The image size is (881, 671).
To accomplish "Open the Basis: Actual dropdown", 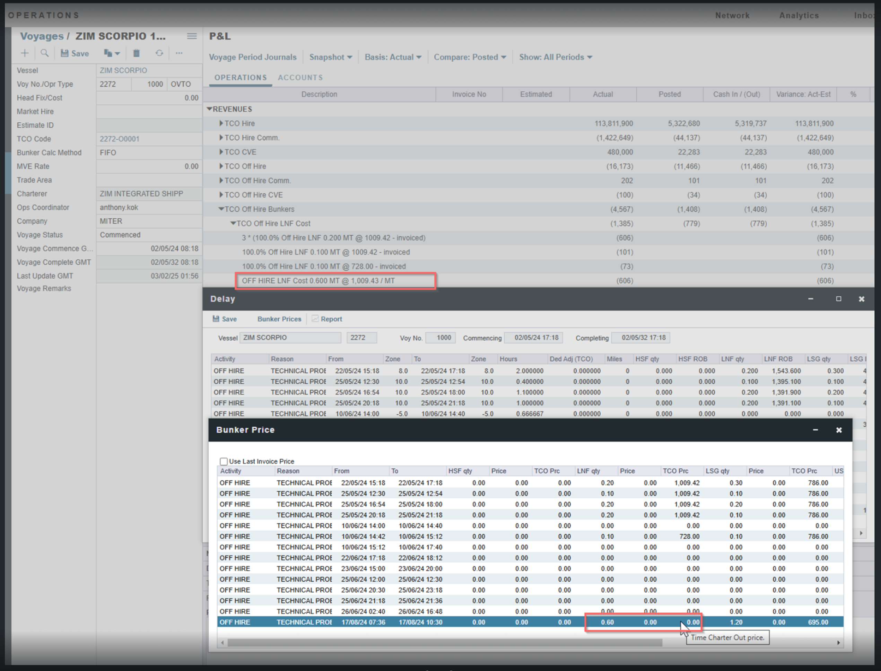I will coord(393,57).
